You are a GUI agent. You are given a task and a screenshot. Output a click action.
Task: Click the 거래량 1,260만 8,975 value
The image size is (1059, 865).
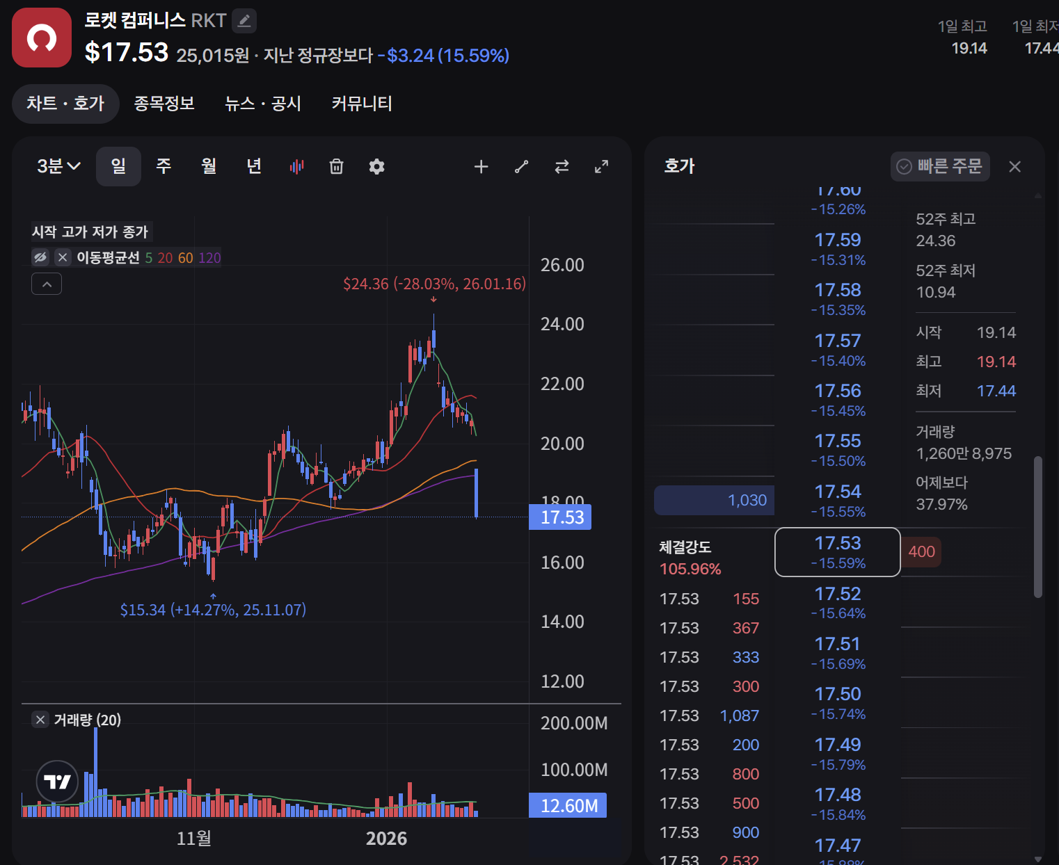click(964, 453)
